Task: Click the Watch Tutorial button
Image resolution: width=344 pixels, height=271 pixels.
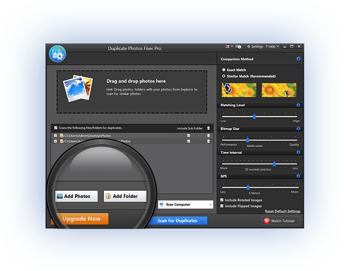Action: pyautogui.click(x=280, y=221)
